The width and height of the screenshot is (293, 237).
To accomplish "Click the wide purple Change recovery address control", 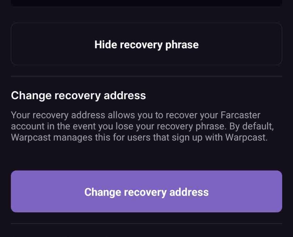I will pos(146,191).
